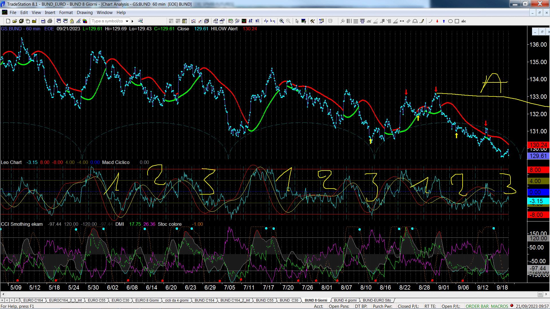Click the first-tab navigation arrow
This screenshot has height=309, width=550.
[x=2, y=300]
